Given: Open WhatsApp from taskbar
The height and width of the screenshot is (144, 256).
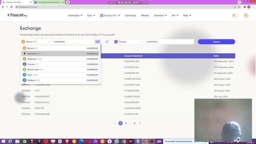Looking at the screenshot, I should click(117, 141).
